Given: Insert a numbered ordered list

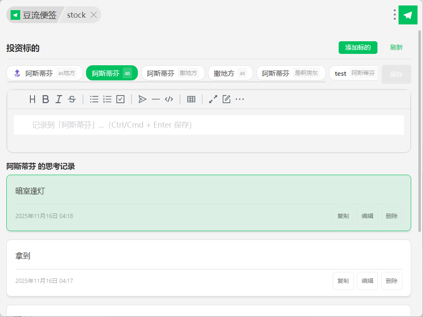Looking at the screenshot, I should click(x=107, y=99).
